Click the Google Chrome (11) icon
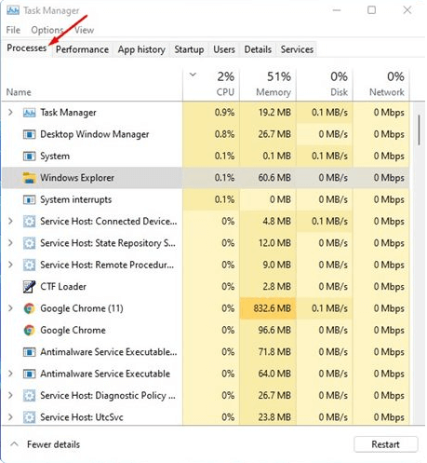Screen dimensions: 427x463 click(29, 308)
